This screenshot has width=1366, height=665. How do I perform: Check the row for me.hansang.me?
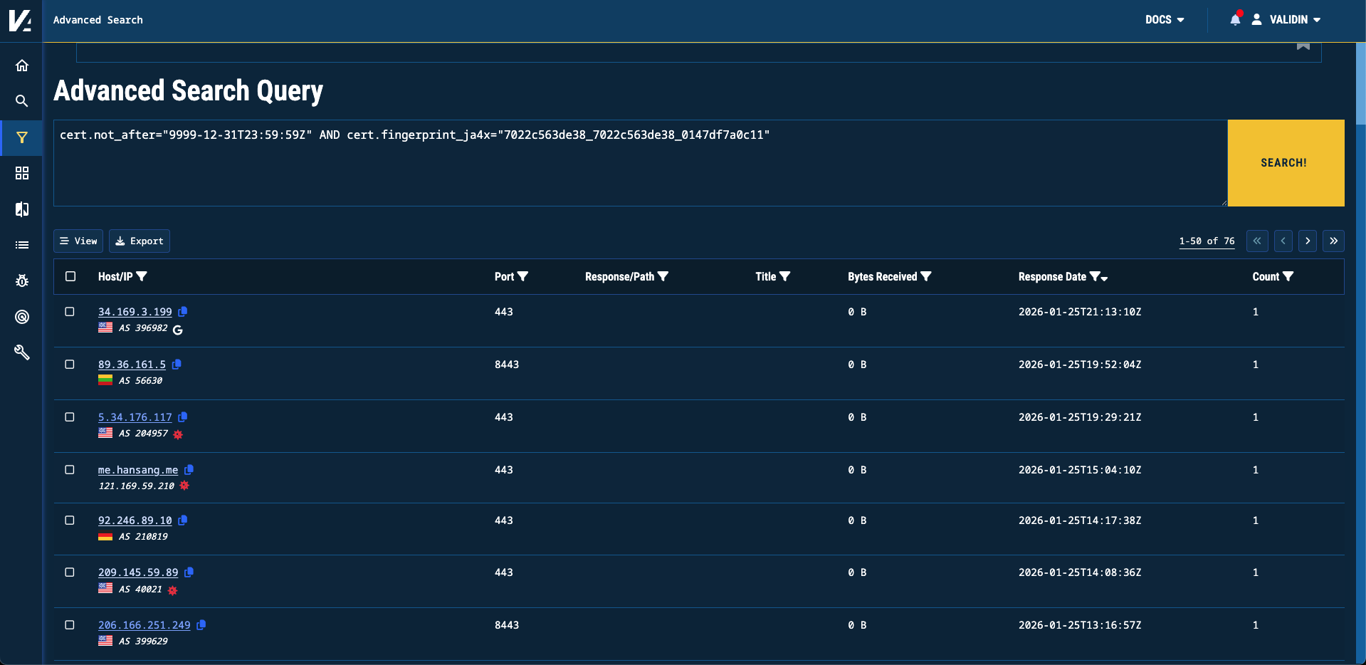point(70,470)
